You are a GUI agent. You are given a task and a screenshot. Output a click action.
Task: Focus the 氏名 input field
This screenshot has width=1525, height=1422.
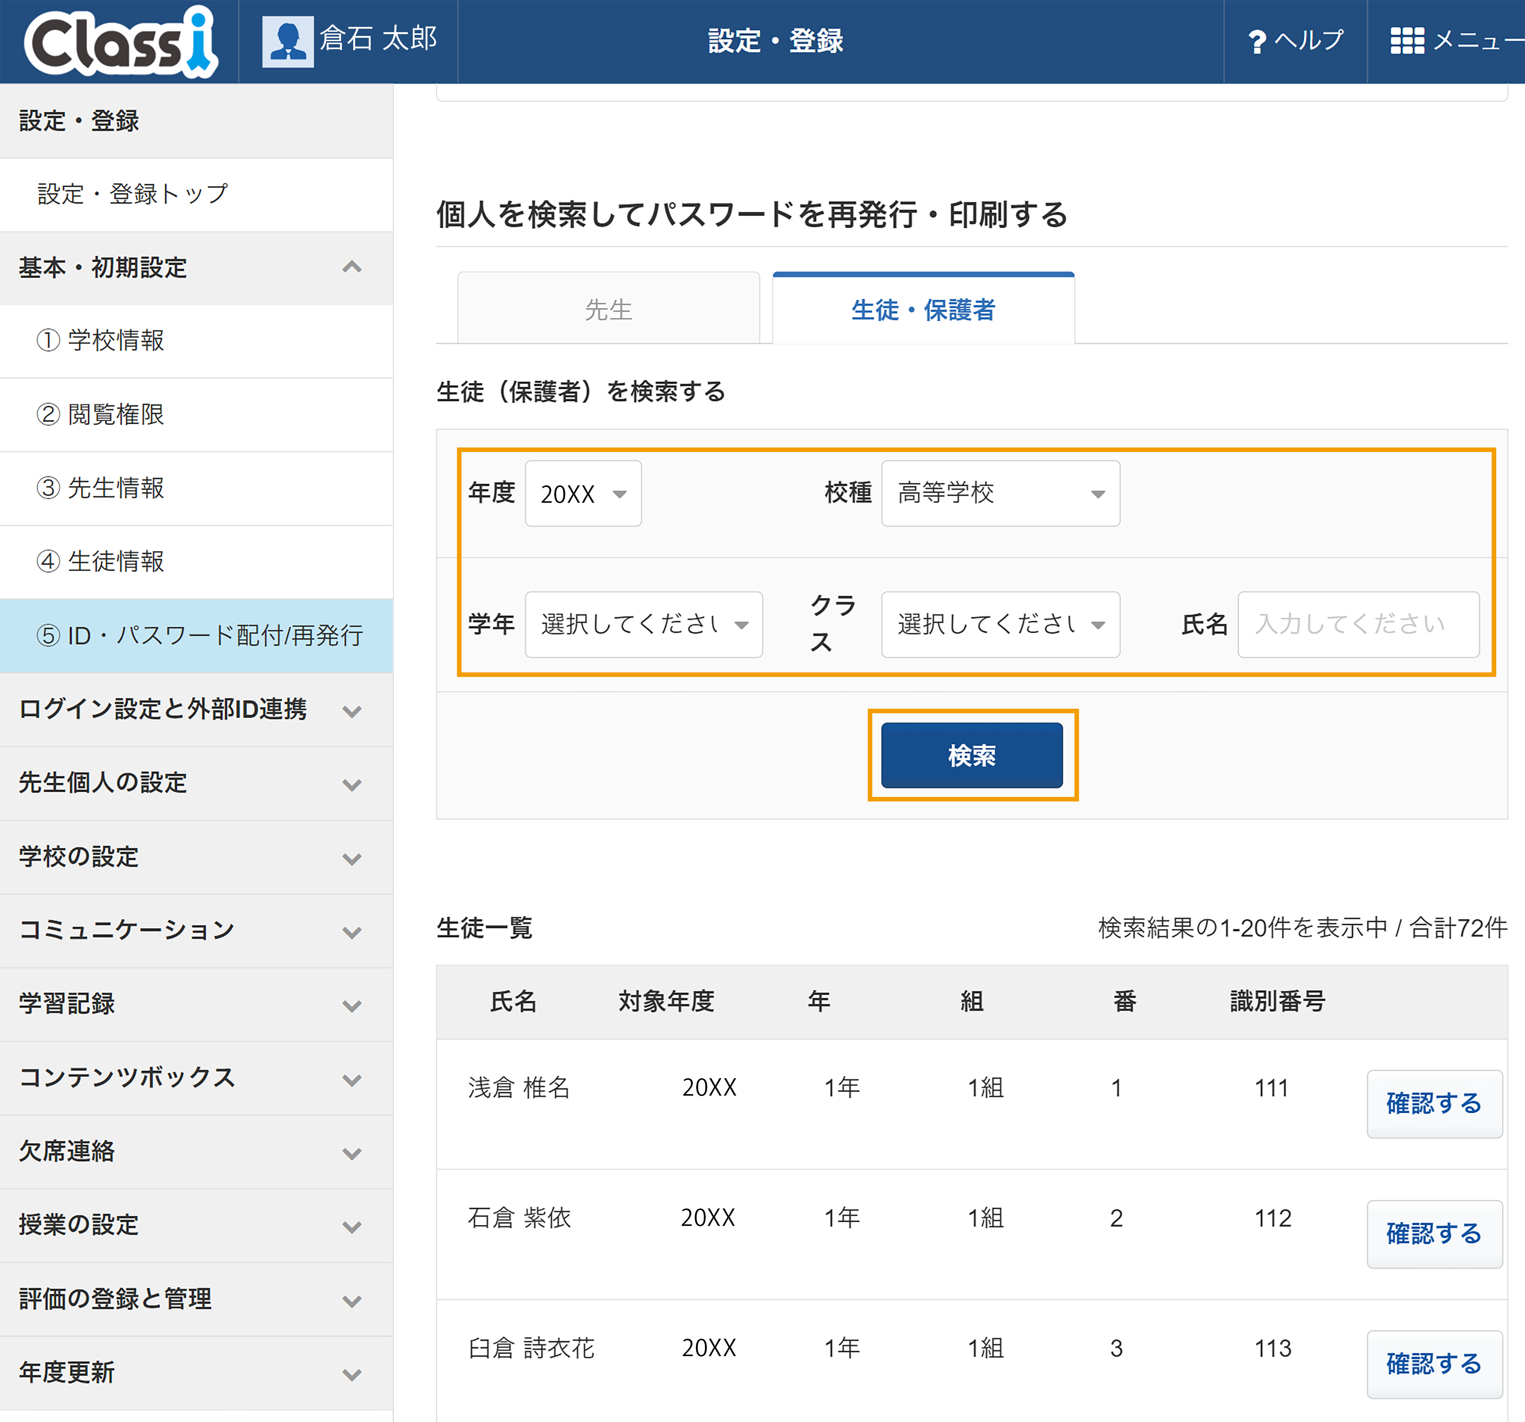pos(1358,624)
